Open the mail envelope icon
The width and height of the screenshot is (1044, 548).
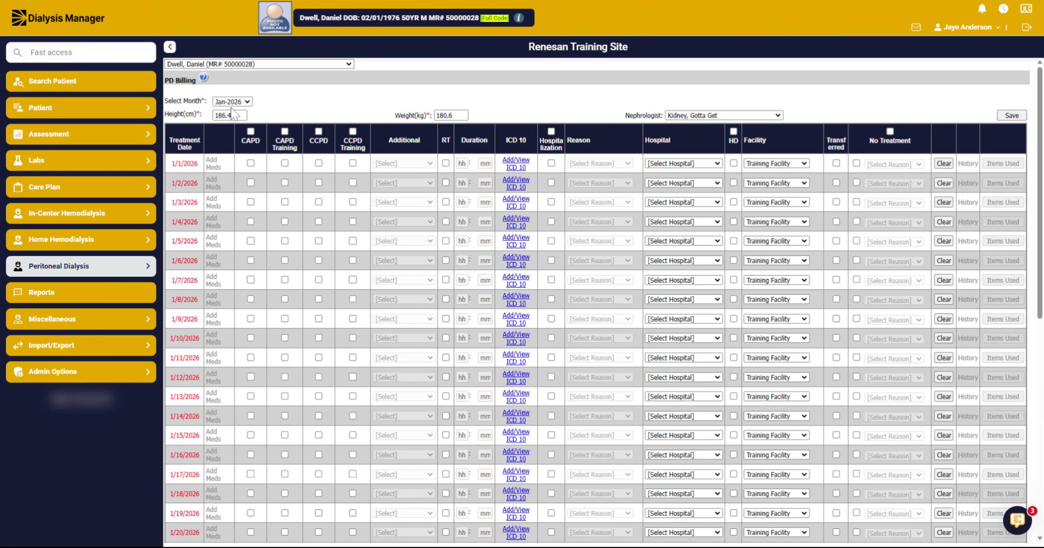click(x=916, y=27)
